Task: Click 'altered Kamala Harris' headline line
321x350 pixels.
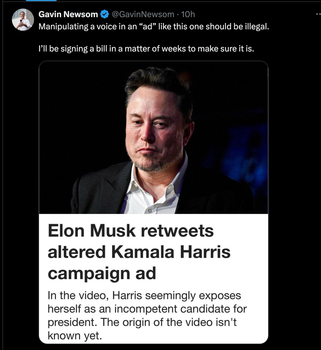Action: [x=139, y=252]
